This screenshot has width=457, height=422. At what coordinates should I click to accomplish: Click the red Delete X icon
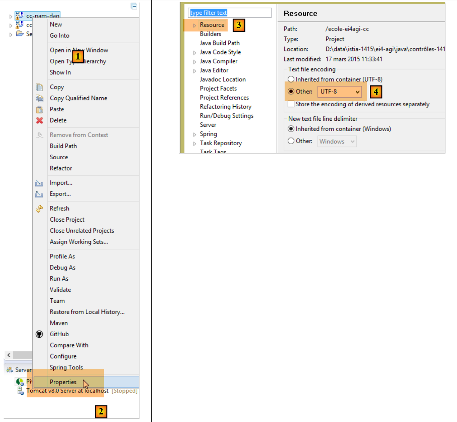(39, 120)
